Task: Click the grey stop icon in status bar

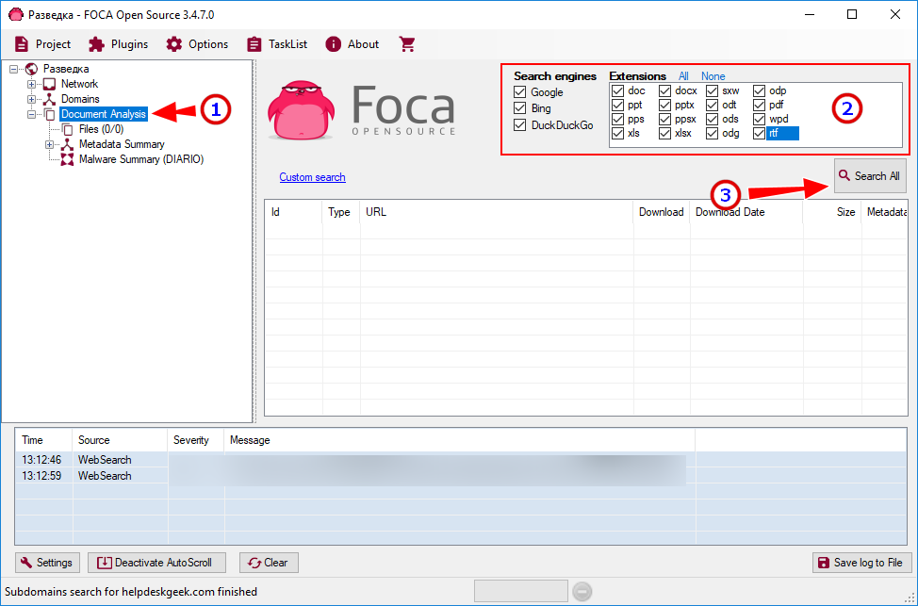Action: (582, 592)
